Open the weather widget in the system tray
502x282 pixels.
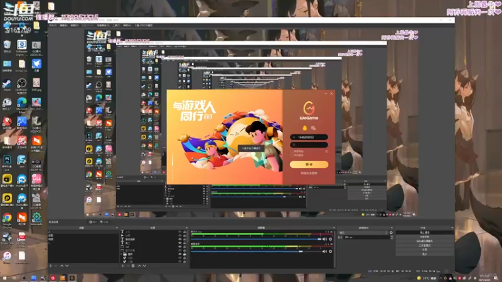click(427, 278)
